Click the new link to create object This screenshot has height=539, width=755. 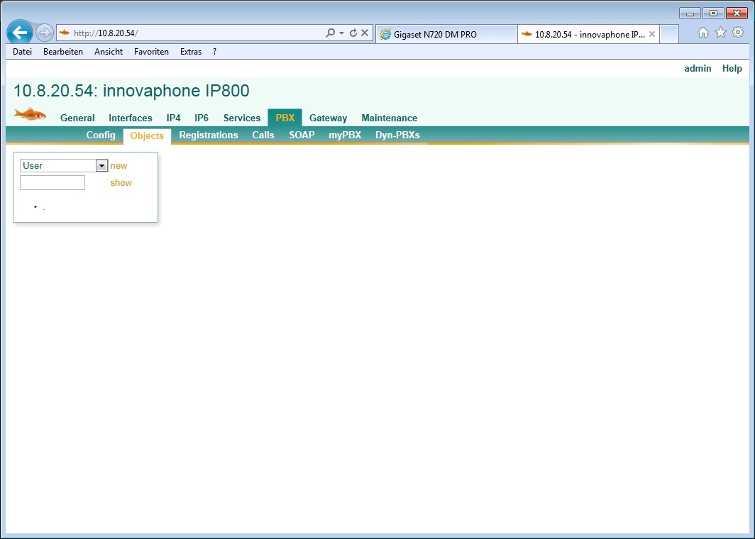[119, 165]
